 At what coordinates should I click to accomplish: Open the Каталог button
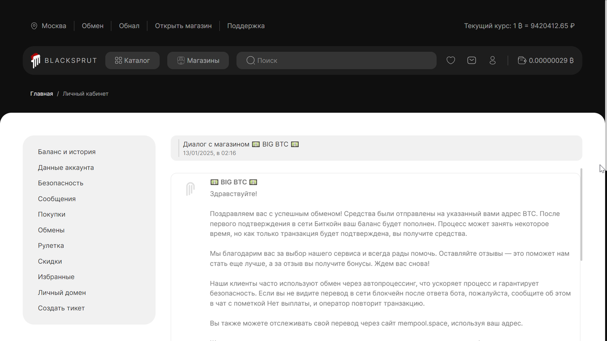pyautogui.click(x=132, y=60)
